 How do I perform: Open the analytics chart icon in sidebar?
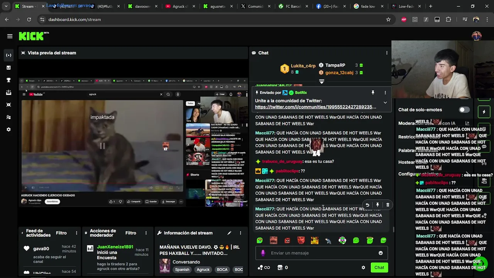[8, 68]
